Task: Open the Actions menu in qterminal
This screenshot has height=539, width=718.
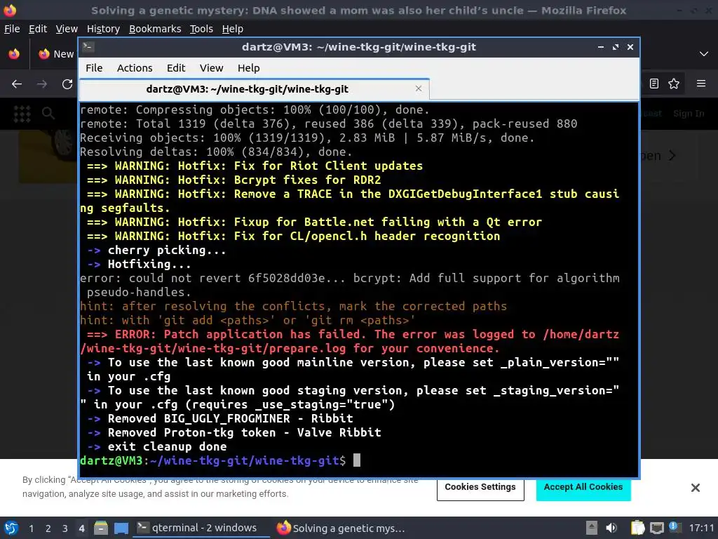Action: (x=135, y=68)
